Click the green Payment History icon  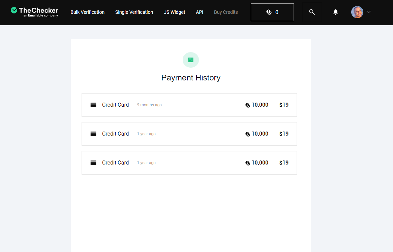(191, 60)
